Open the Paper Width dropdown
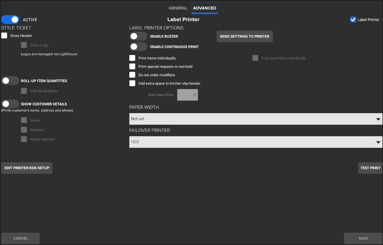The width and height of the screenshot is (383, 245). [256, 119]
